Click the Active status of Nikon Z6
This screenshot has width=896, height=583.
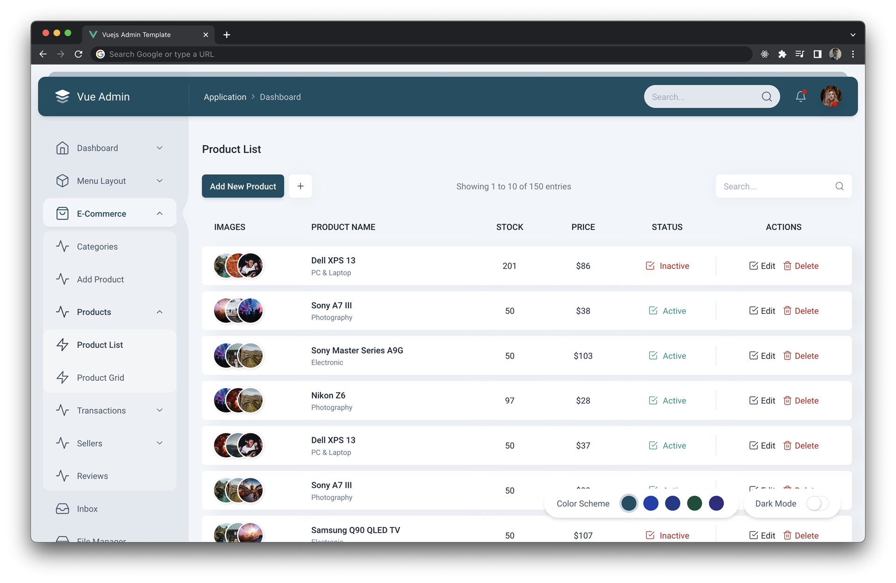pos(667,400)
